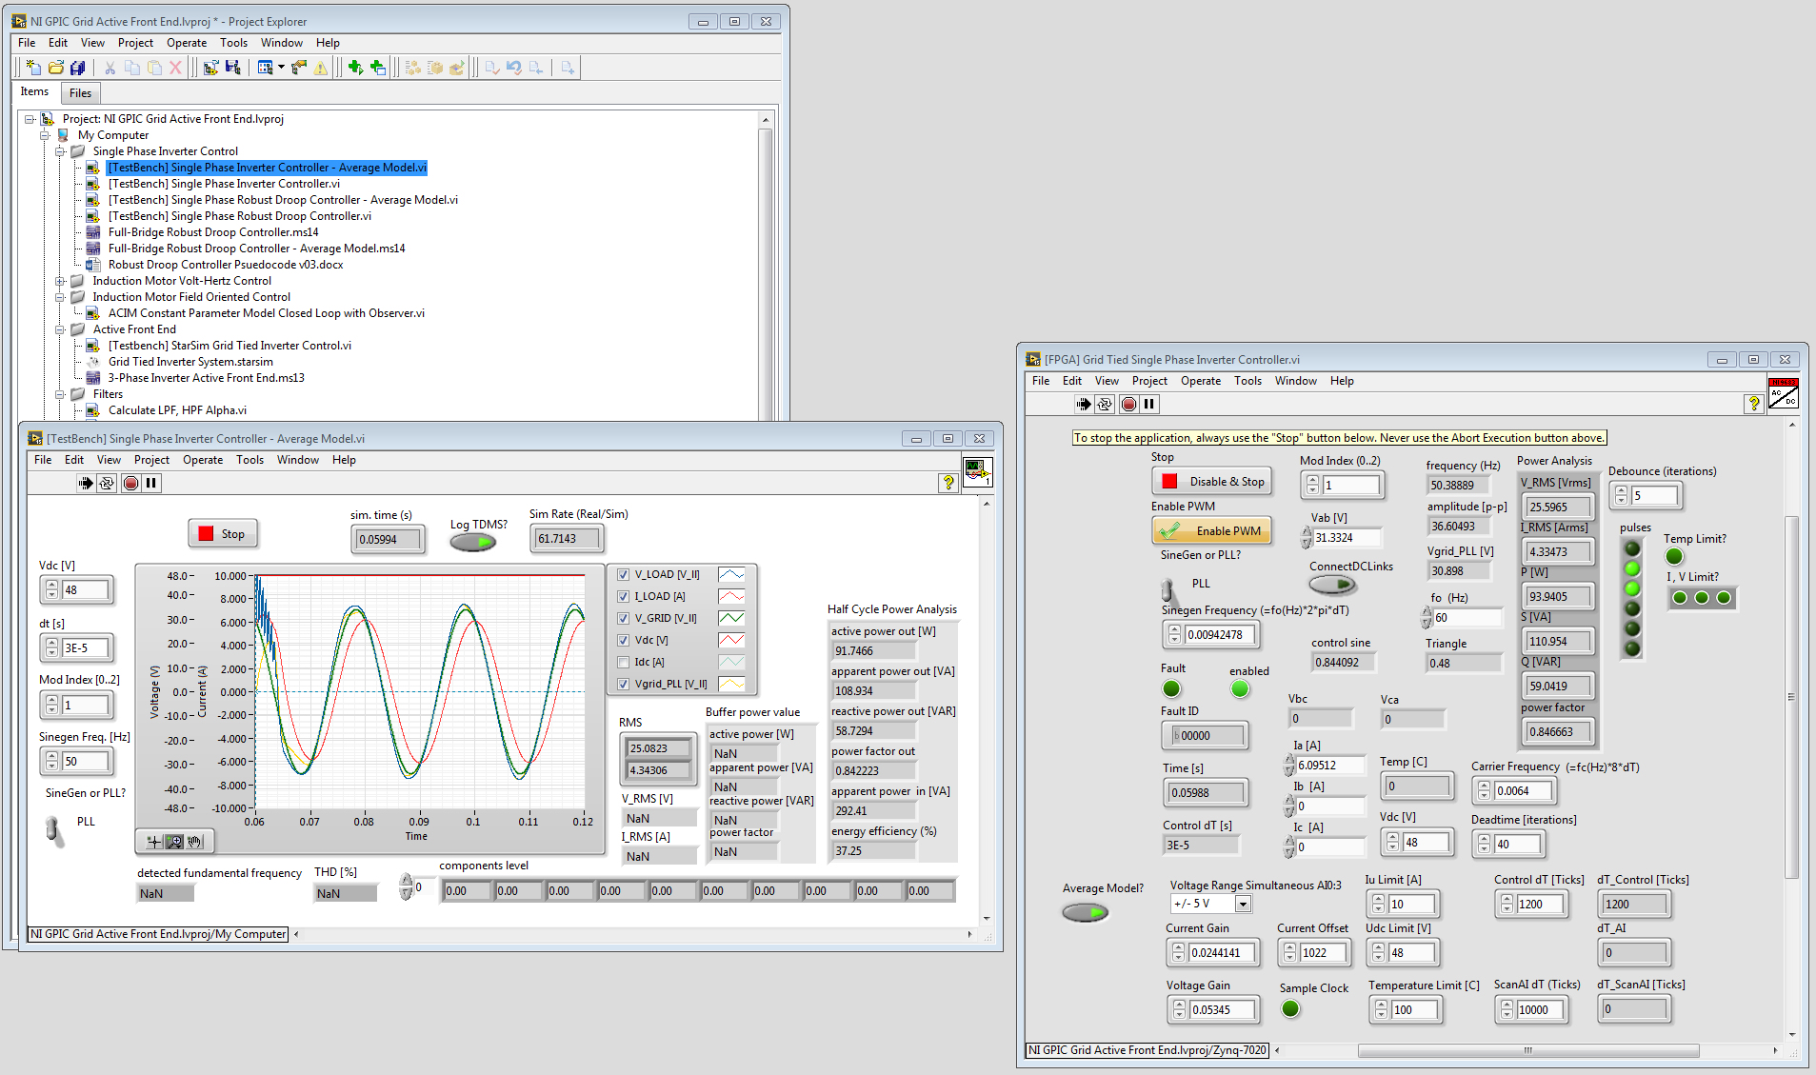This screenshot has width=1816, height=1075.
Task: Click the Save All disks icon in Project Explorer
Action: pos(78,68)
